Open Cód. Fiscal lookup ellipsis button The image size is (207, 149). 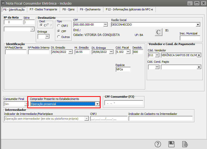pyautogui.click(x=128, y=52)
